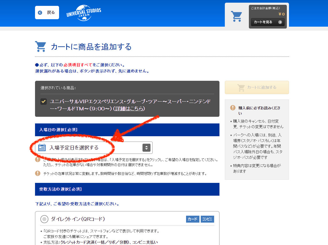This screenshot has width=328, height=245.
Task: Click the ￥0 order total amount
Action: [x=281, y=14]
